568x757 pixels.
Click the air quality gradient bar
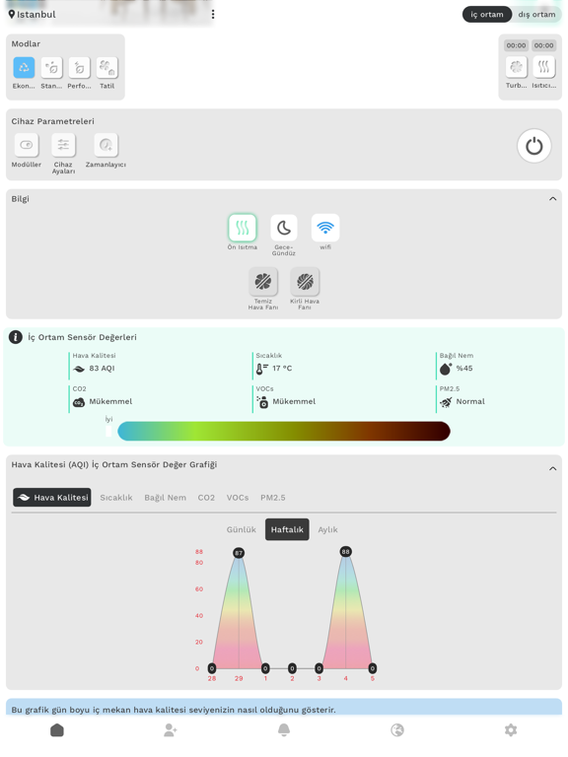point(284,431)
